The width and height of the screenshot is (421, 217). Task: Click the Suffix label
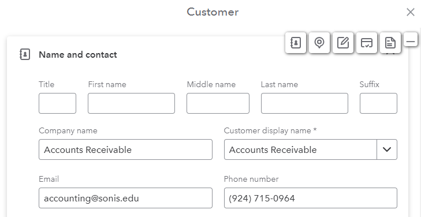(369, 84)
